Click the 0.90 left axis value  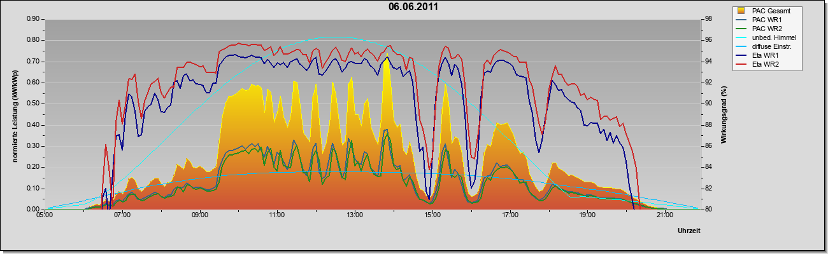pos(32,19)
